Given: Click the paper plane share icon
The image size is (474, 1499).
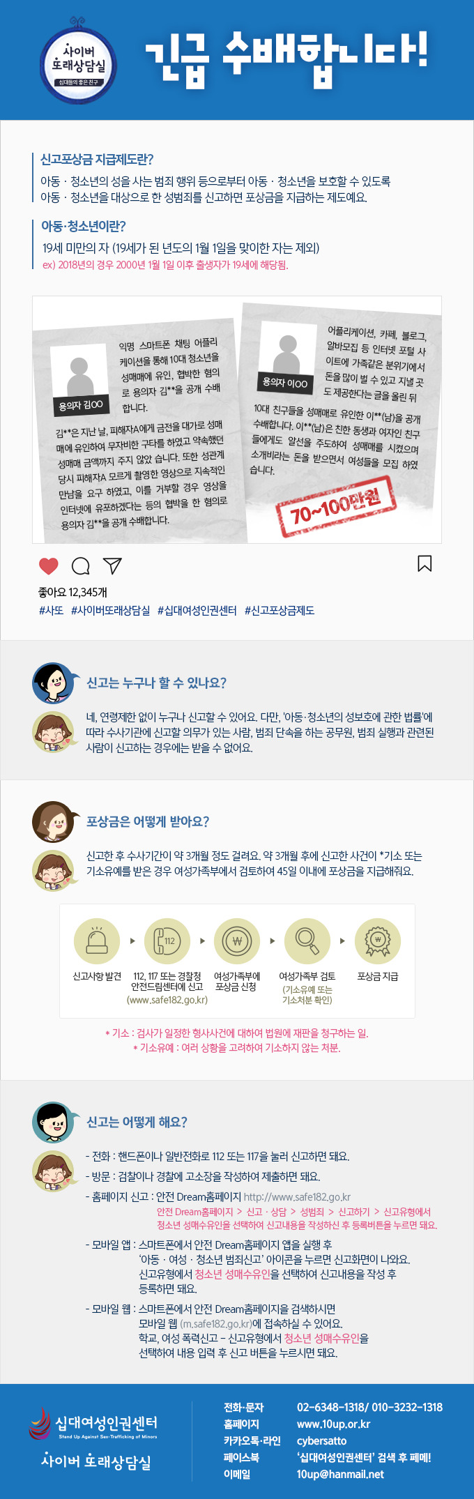Looking at the screenshot, I should coord(112,565).
